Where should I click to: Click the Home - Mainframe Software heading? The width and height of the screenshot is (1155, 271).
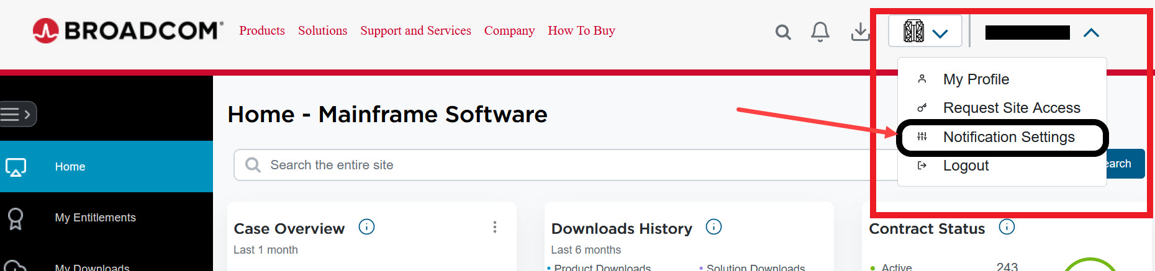coord(387,115)
